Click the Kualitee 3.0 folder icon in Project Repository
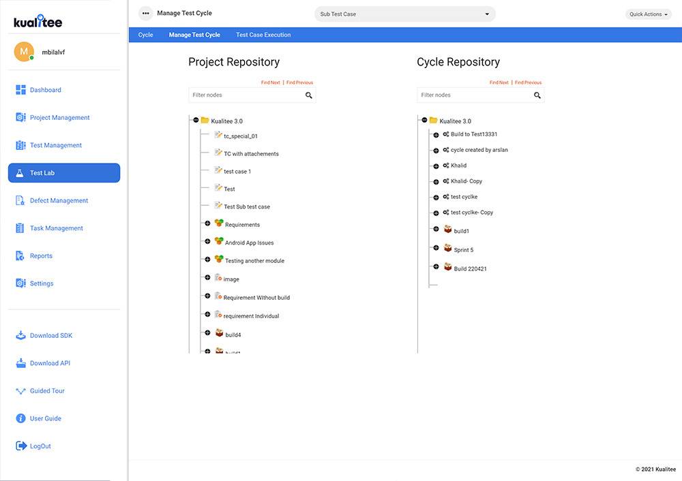 tap(205, 120)
